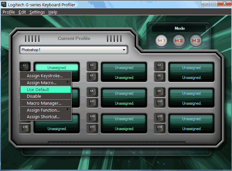Maximize the Keyboard Profiler window
Viewport: 232px width, 171px height.
click(213, 4)
